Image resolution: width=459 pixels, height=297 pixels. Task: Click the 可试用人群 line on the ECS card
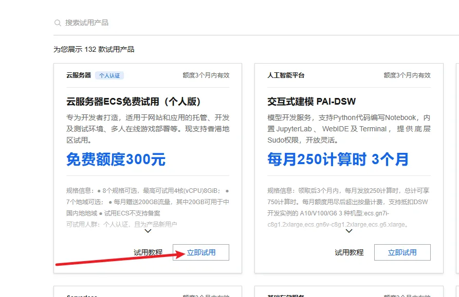point(122,224)
